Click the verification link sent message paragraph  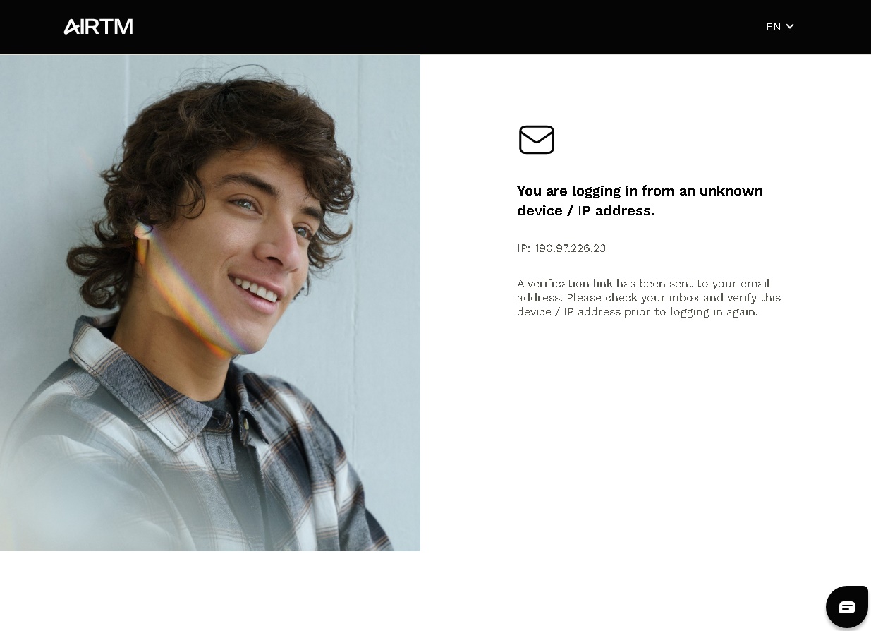pyautogui.click(x=649, y=298)
